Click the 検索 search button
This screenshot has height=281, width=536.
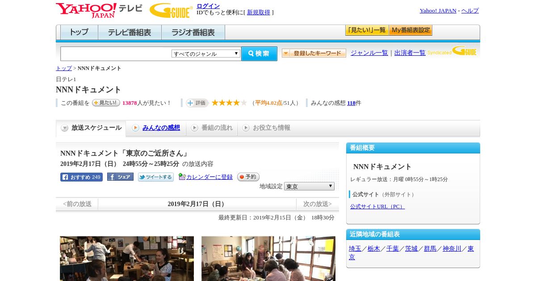tap(259, 54)
